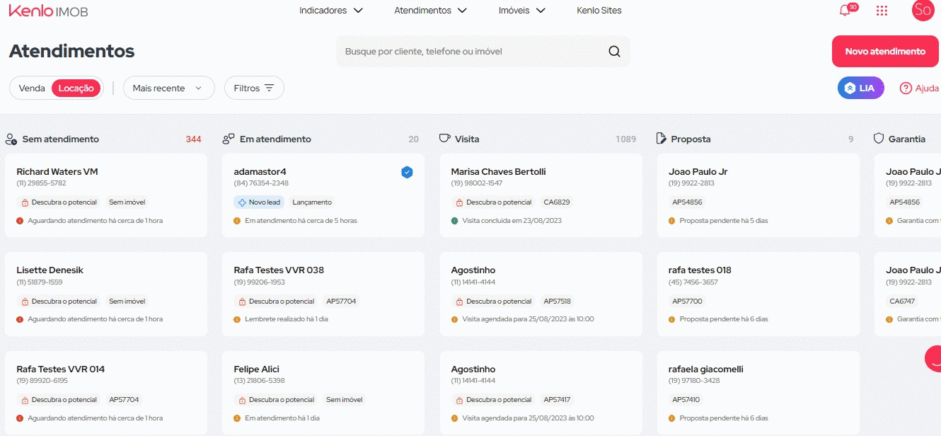The image size is (941, 436).
Task: Click green status dot on Marisa Chaves Bertolli
Action: tap(455, 221)
